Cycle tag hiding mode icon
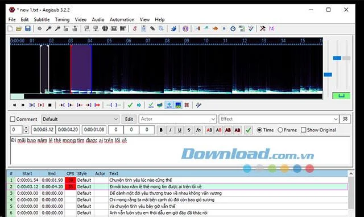The width and height of the screenshot is (364, 217). click(x=271, y=29)
